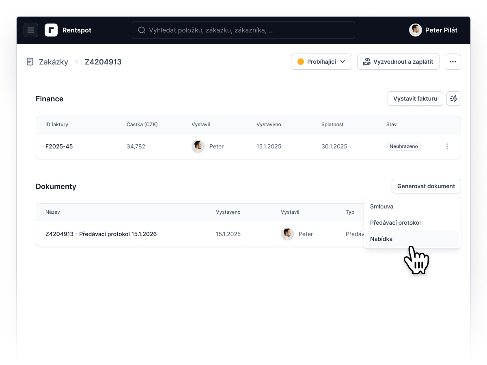Go to Zakázky breadcrumb

[x=54, y=62]
